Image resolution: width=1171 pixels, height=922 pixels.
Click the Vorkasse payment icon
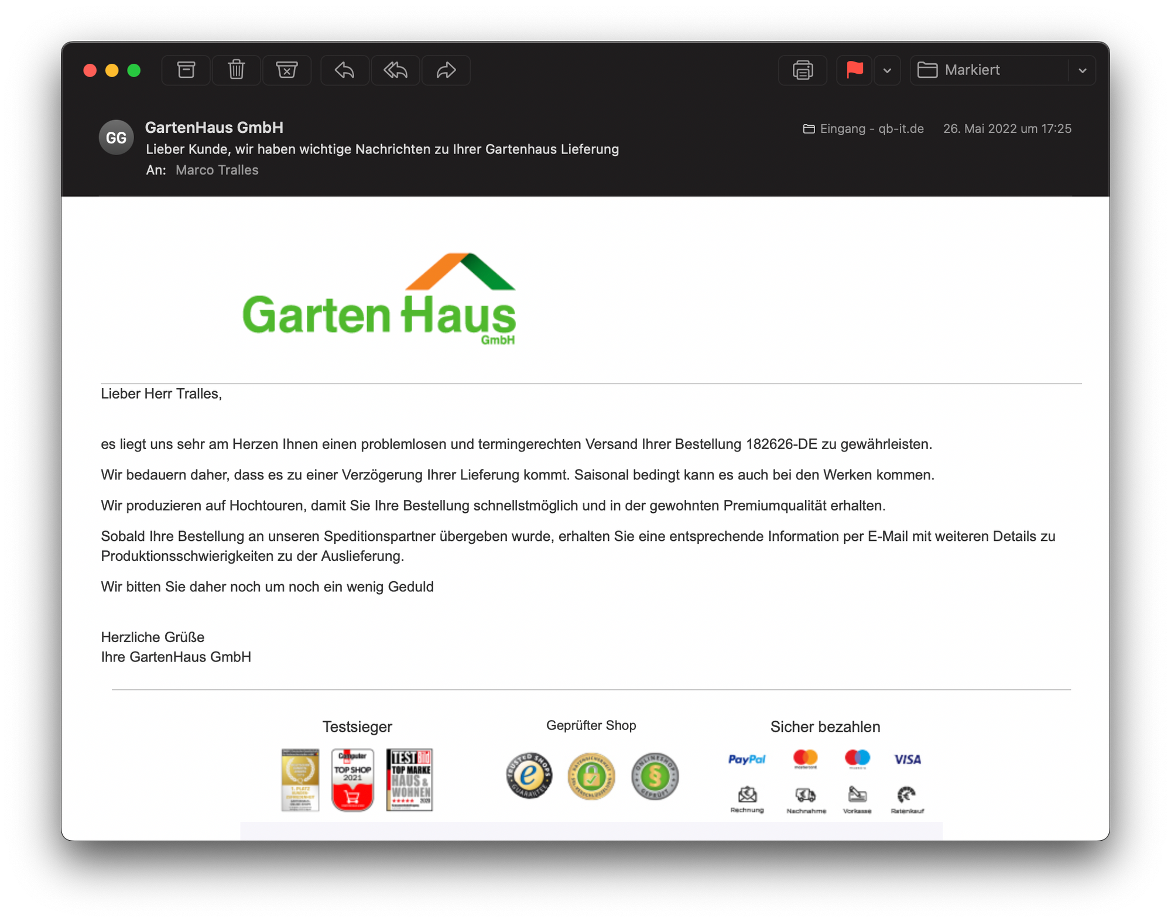tap(857, 800)
